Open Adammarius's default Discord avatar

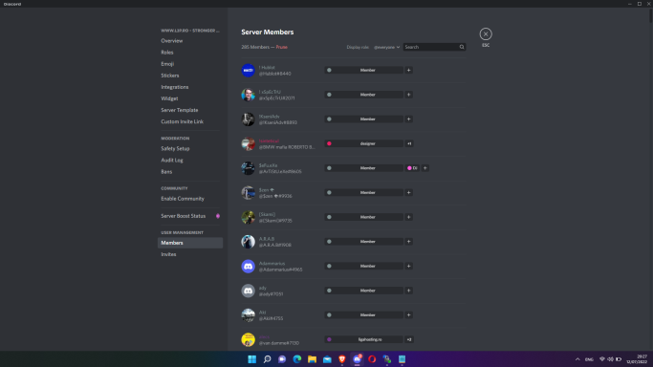click(248, 266)
